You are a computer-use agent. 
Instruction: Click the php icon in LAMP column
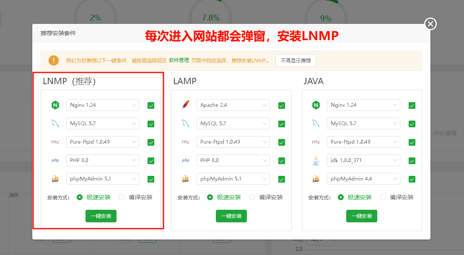tap(186, 160)
